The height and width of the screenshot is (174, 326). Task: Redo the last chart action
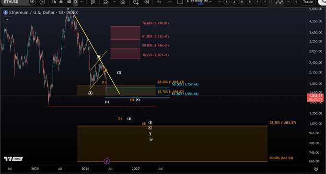click(170, 2)
